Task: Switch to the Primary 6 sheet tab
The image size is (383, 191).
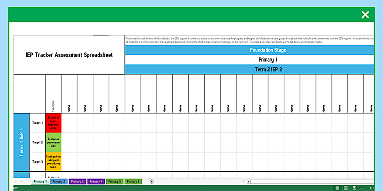Action: tap(133, 181)
